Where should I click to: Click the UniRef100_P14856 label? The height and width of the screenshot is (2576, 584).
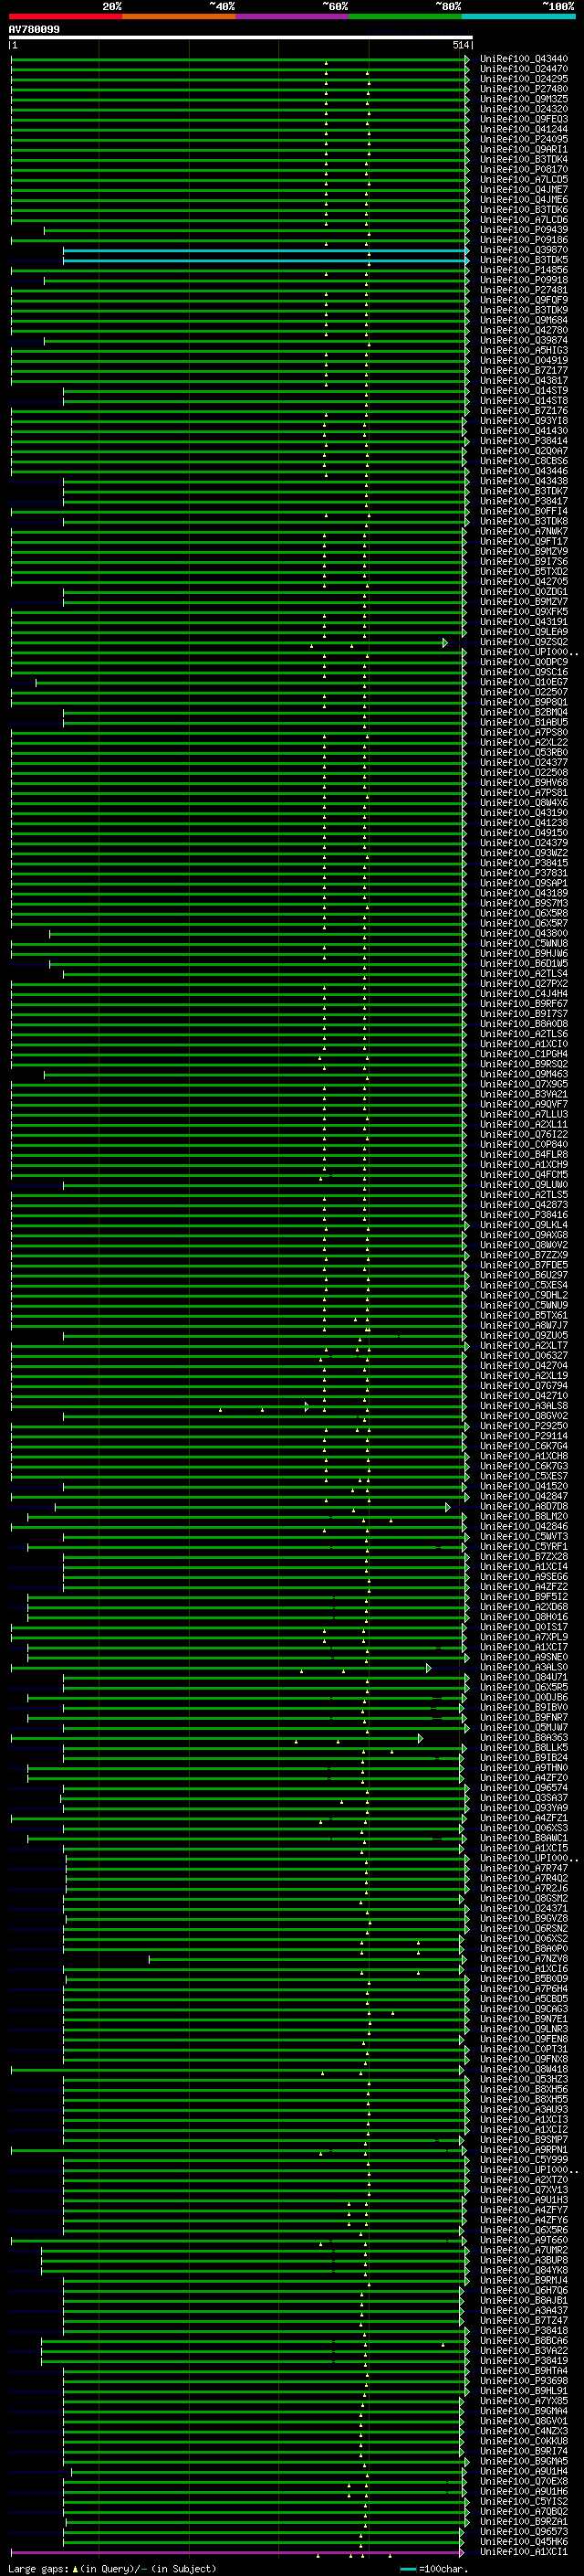tap(524, 270)
